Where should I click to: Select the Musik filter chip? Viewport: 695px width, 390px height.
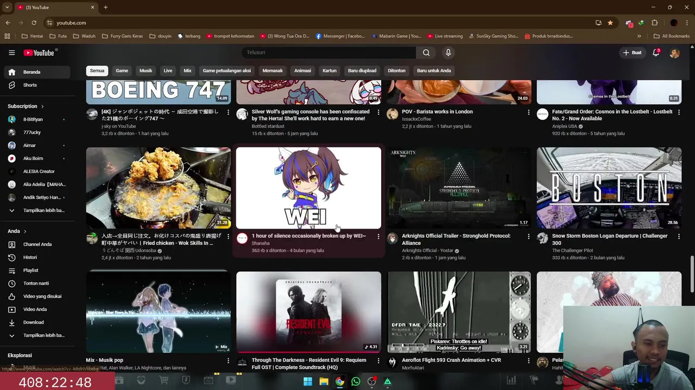point(146,70)
